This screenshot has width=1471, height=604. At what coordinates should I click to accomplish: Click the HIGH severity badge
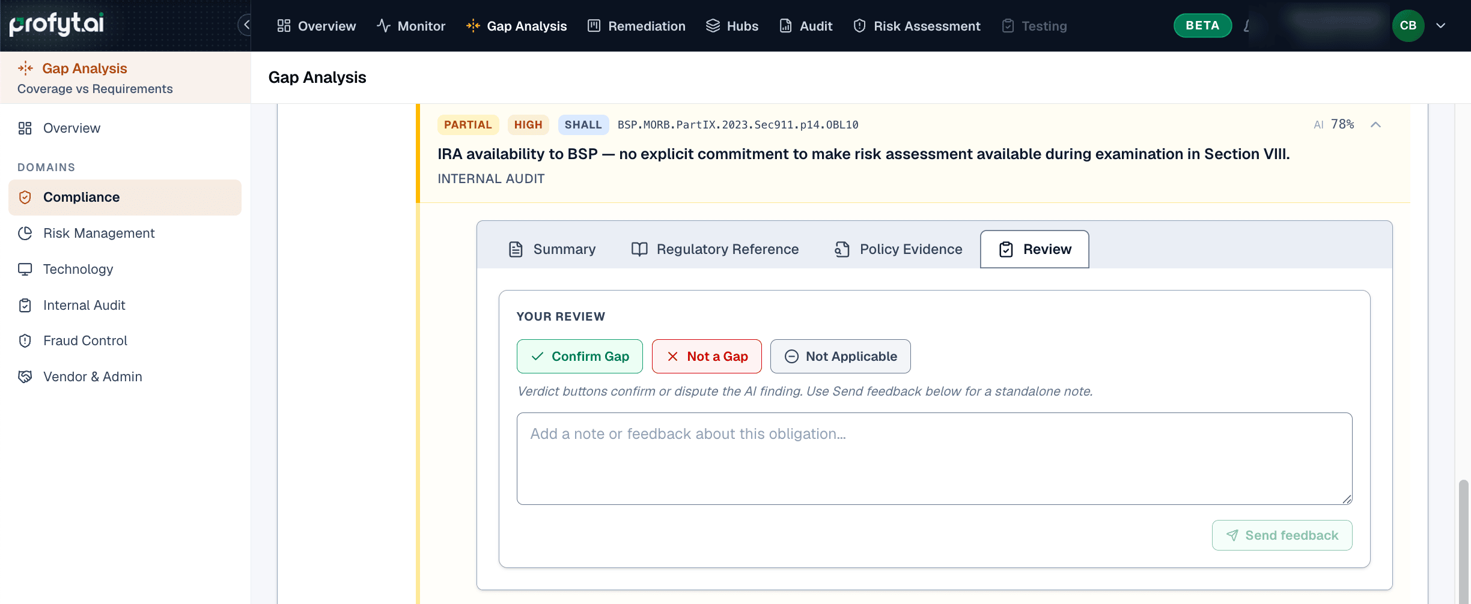point(528,124)
